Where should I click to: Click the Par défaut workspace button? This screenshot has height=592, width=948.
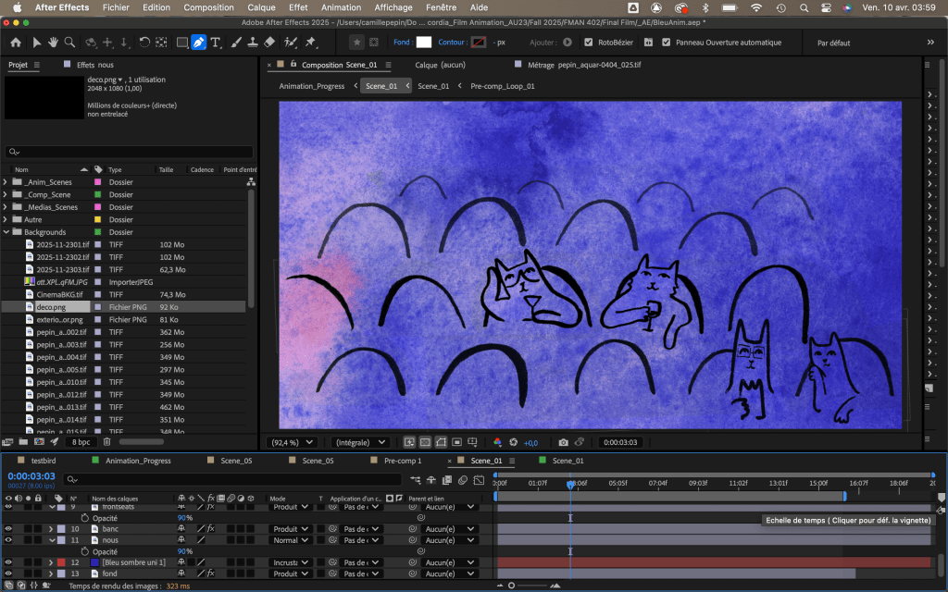(834, 43)
